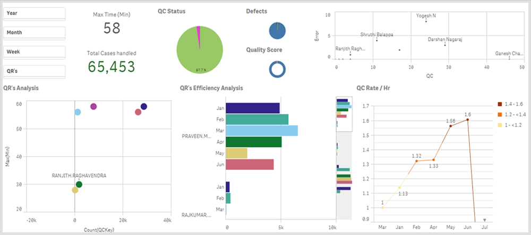Click the purple bubble in QR's Analysis
531x235 pixels.
(93, 107)
